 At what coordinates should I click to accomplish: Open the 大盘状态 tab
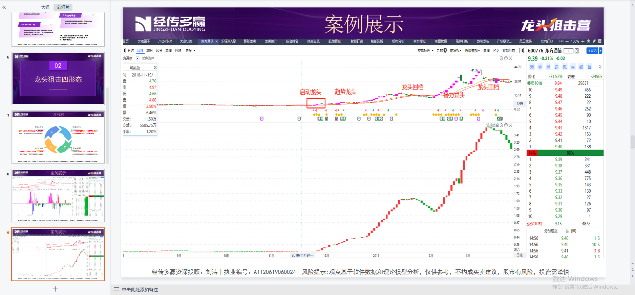pyautogui.click(x=186, y=42)
